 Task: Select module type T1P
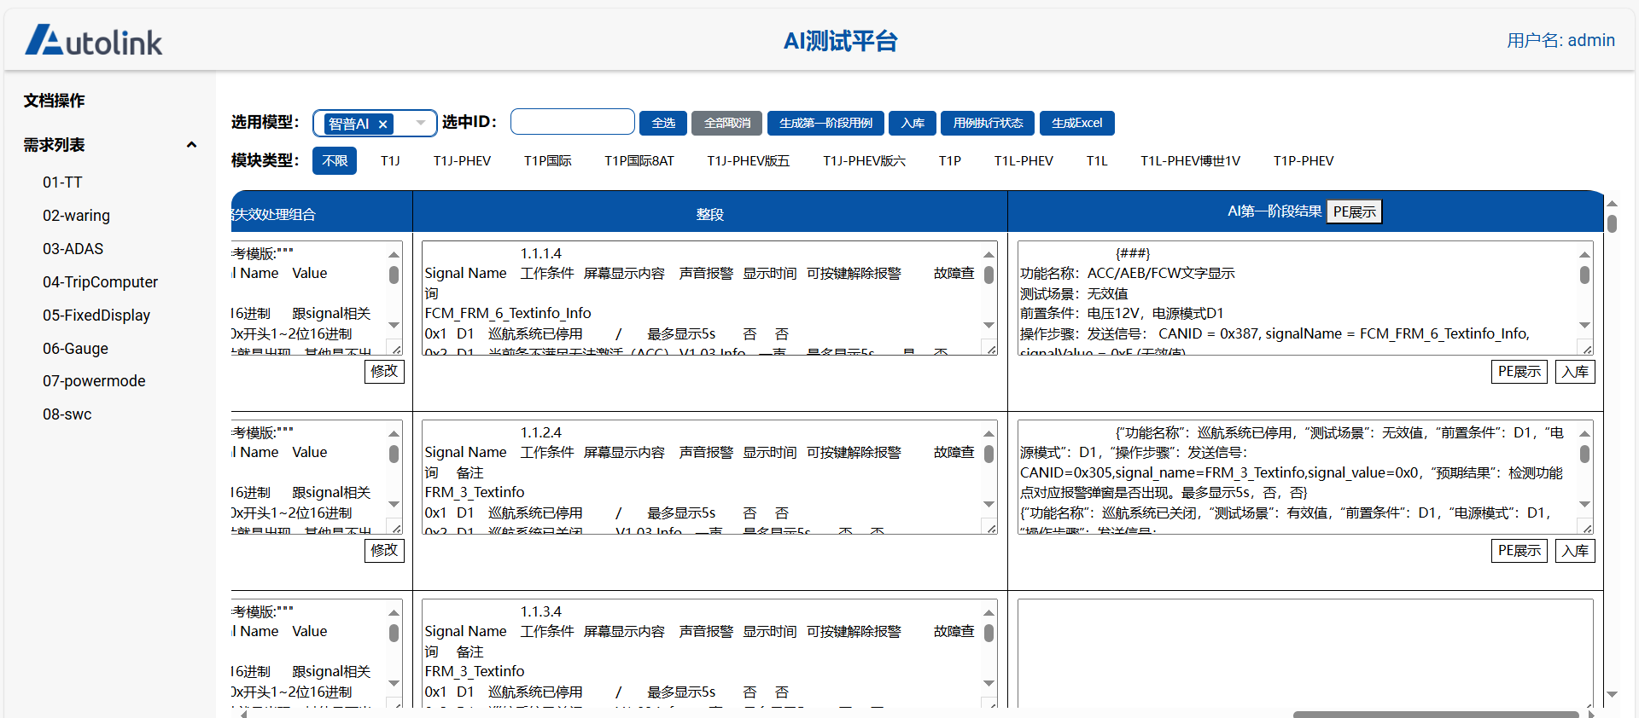(x=949, y=160)
